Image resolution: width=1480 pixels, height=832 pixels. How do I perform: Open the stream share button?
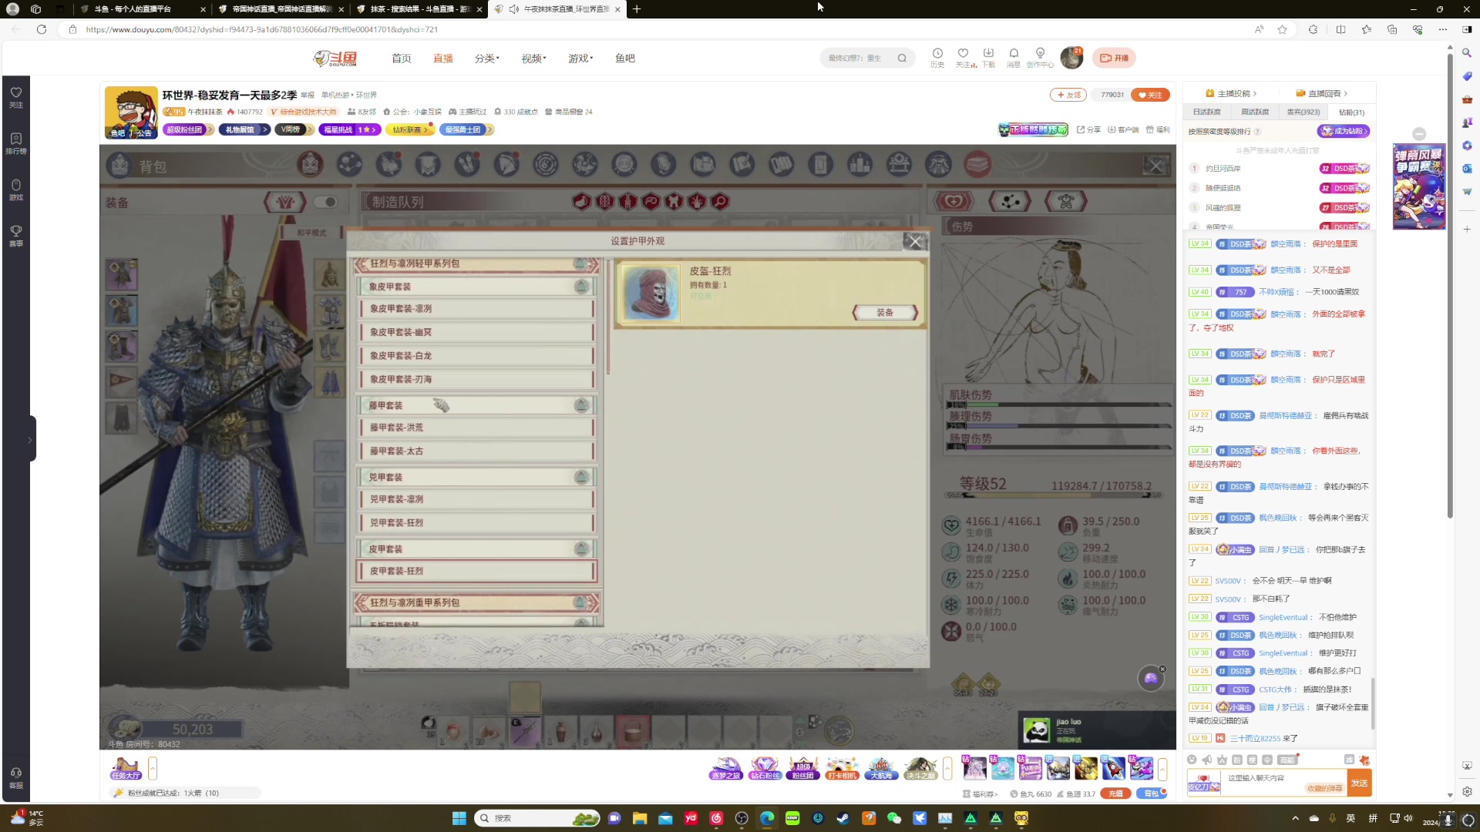1088,129
